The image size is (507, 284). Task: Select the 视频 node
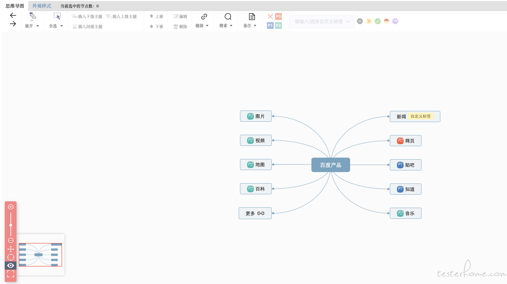pyautogui.click(x=256, y=140)
